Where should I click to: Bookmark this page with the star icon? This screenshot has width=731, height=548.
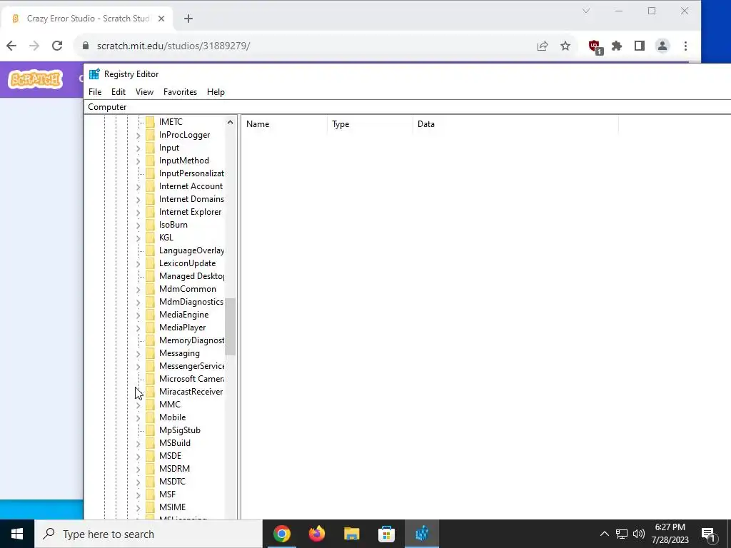coord(565,46)
